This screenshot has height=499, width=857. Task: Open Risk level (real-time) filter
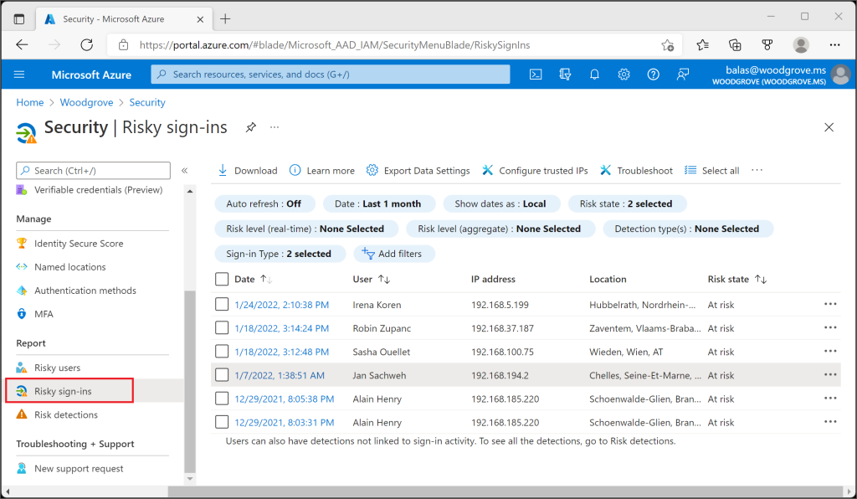306,229
